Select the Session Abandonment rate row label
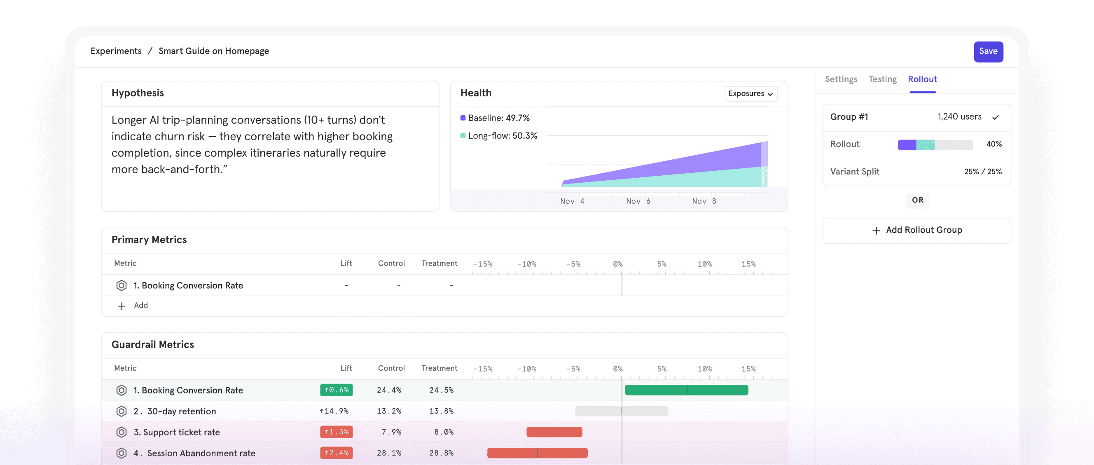 pos(194,453)
